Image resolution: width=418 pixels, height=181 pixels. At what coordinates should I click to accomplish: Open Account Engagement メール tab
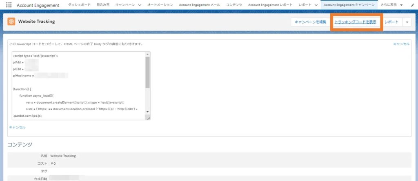[x=199, y=5]
